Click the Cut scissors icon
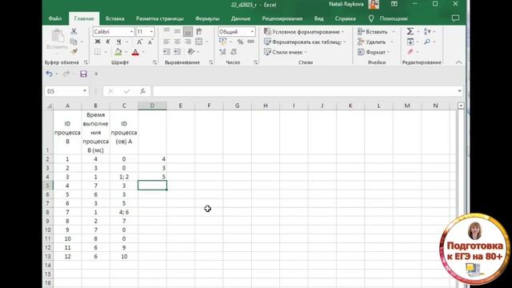Image resolution: width=512 pixels, height=288 pixels. pyautogui.click(x=74, y=31)
